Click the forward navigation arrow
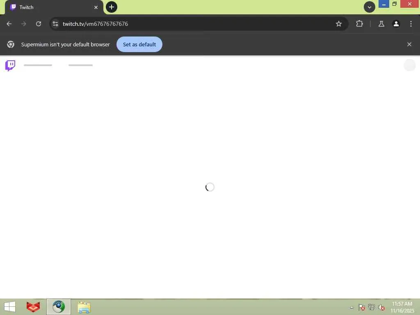This screenshot has width=420, height=315. coord(24,24)
